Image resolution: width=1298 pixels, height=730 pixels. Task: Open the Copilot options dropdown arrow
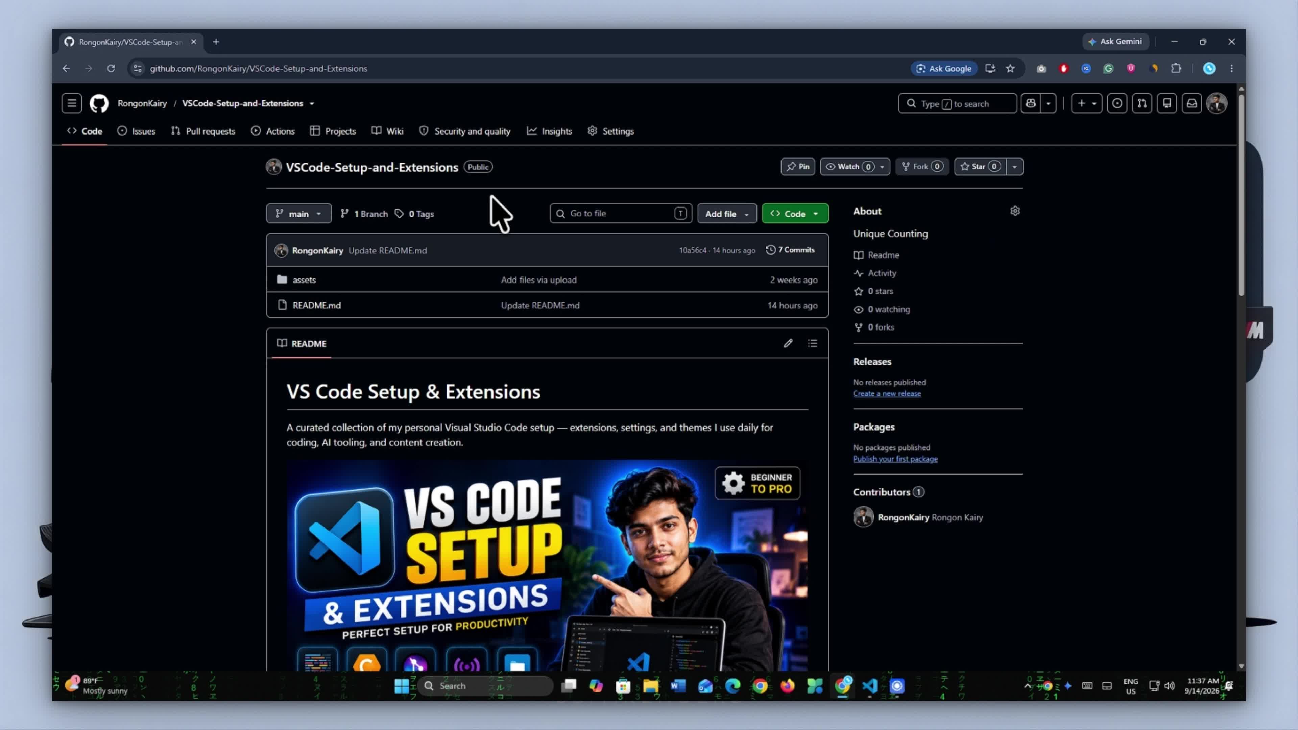tap(1048, 103)
